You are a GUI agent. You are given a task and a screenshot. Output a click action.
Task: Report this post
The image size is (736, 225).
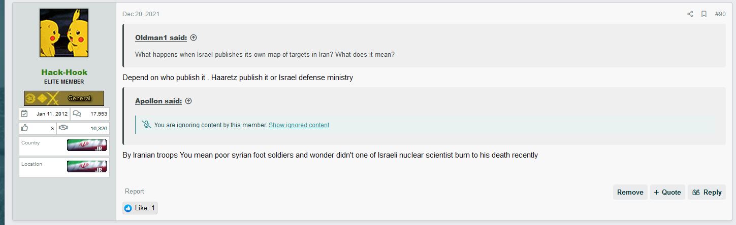(x=135, y=192)
